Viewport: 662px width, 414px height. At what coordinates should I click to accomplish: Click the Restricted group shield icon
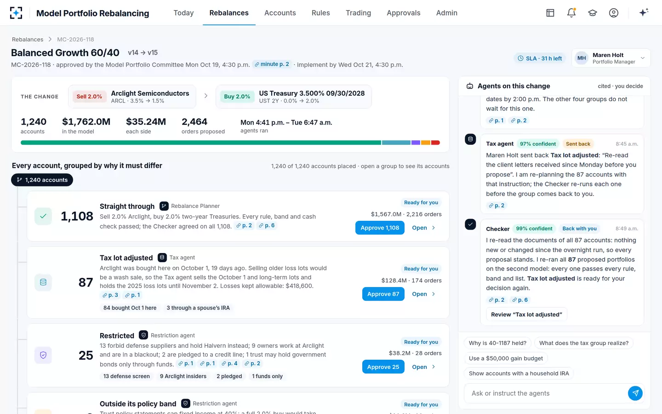pyautogui.click(x=43, y=355)
